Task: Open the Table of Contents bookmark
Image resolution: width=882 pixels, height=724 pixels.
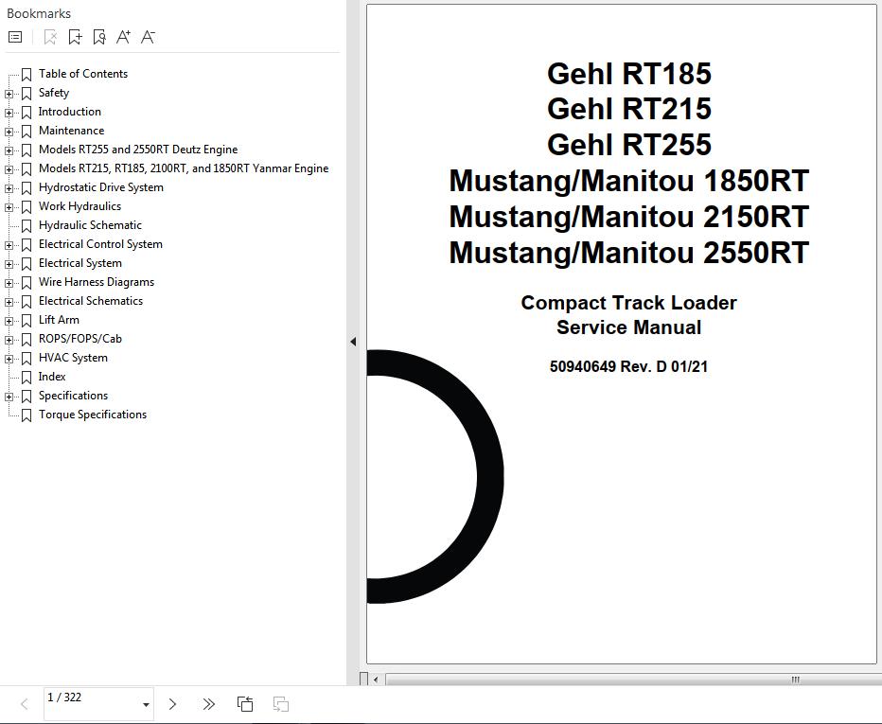Action: [83, 74]
